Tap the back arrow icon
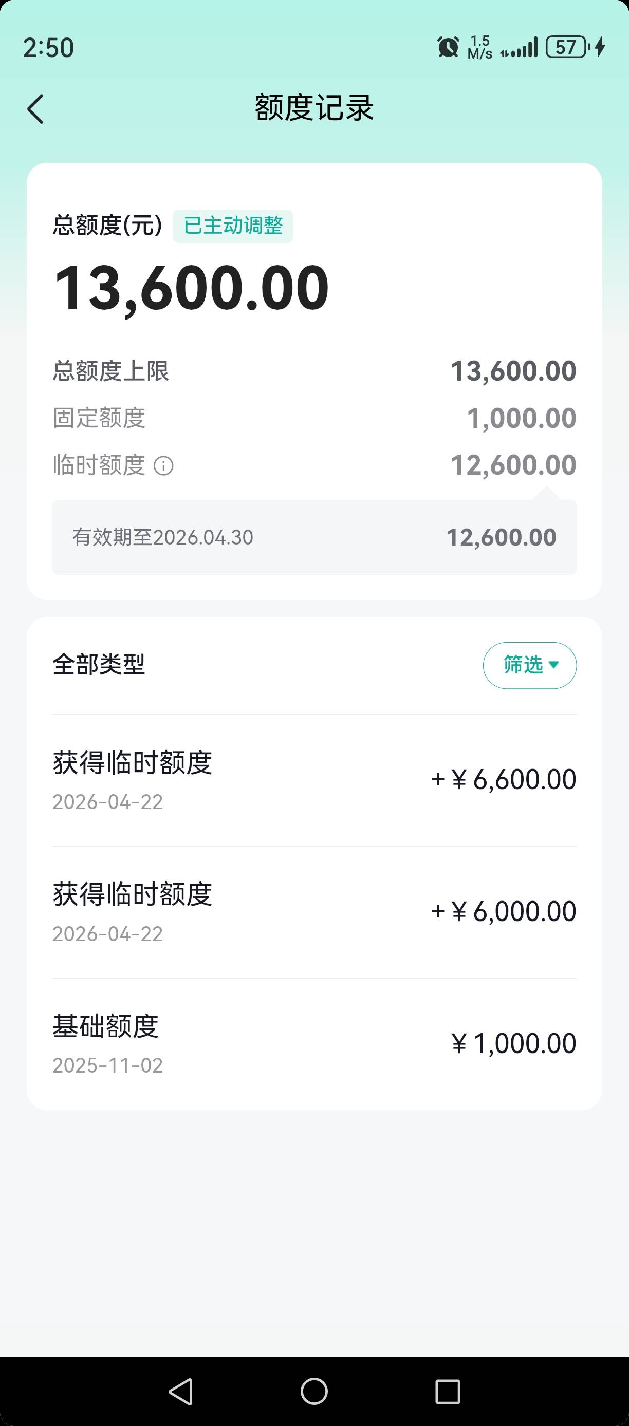Image resolution: width=629 pixels, height=1426 pixels. pyautogui.click(x=35, y=108)
